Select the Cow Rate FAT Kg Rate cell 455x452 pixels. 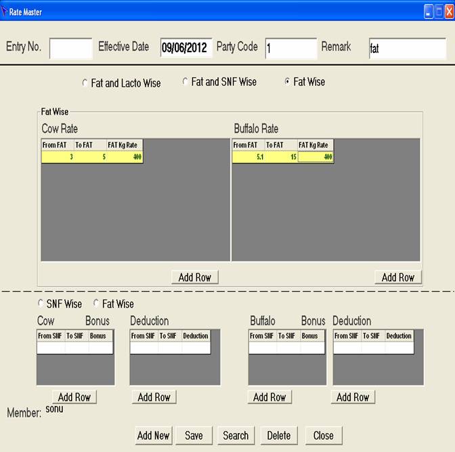(x=125, y=157)
